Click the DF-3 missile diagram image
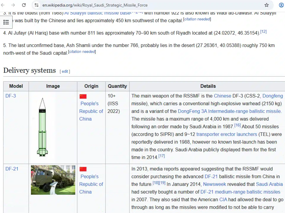Viewport: 285px width, 213px height. (x=42, y=127)
